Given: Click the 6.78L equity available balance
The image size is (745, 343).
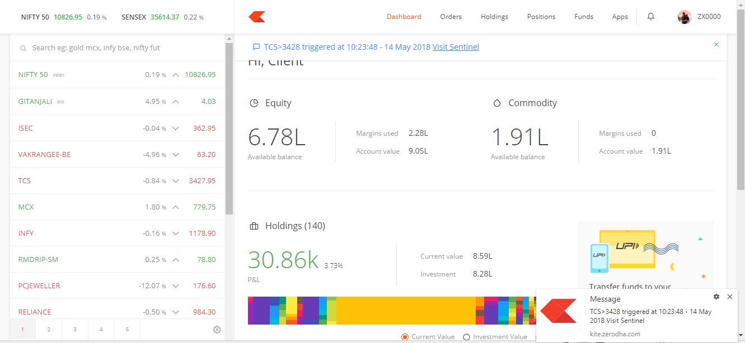Looking at the screenshot, I should 277,137.
